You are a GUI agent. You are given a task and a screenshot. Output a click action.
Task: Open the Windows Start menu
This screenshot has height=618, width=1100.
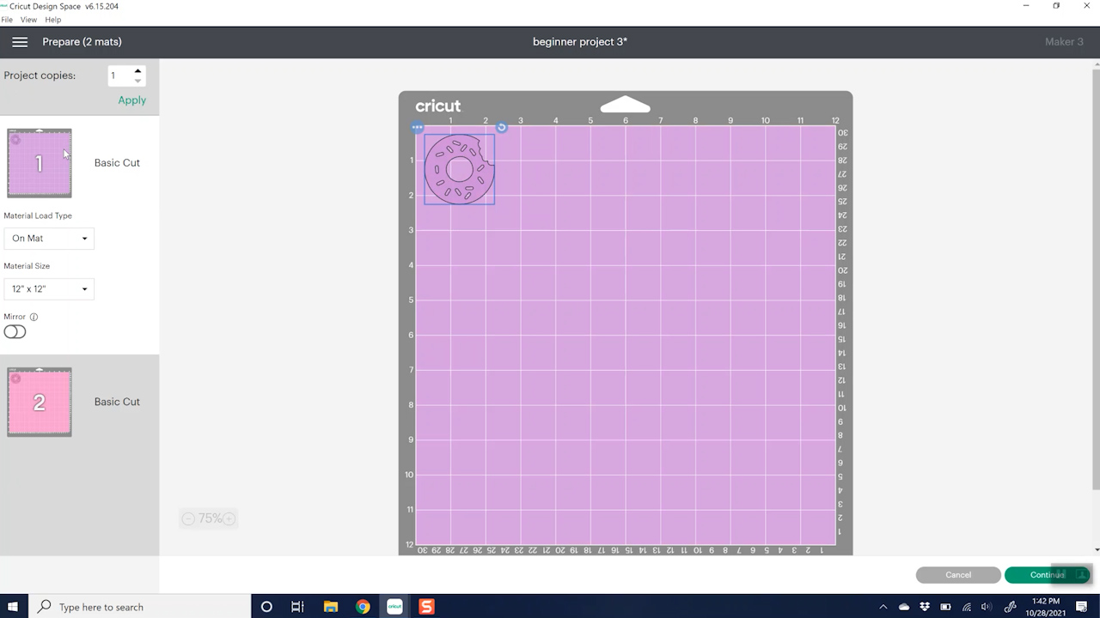(13, 607)
